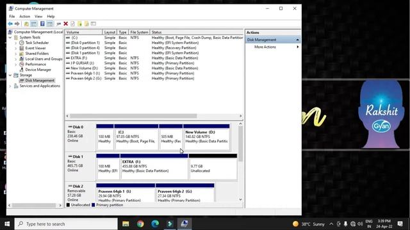This screenshot has height=230, width=410.
Task: Click the checkmark Properties toolbar icon
Action: click(x=72, y=24)
